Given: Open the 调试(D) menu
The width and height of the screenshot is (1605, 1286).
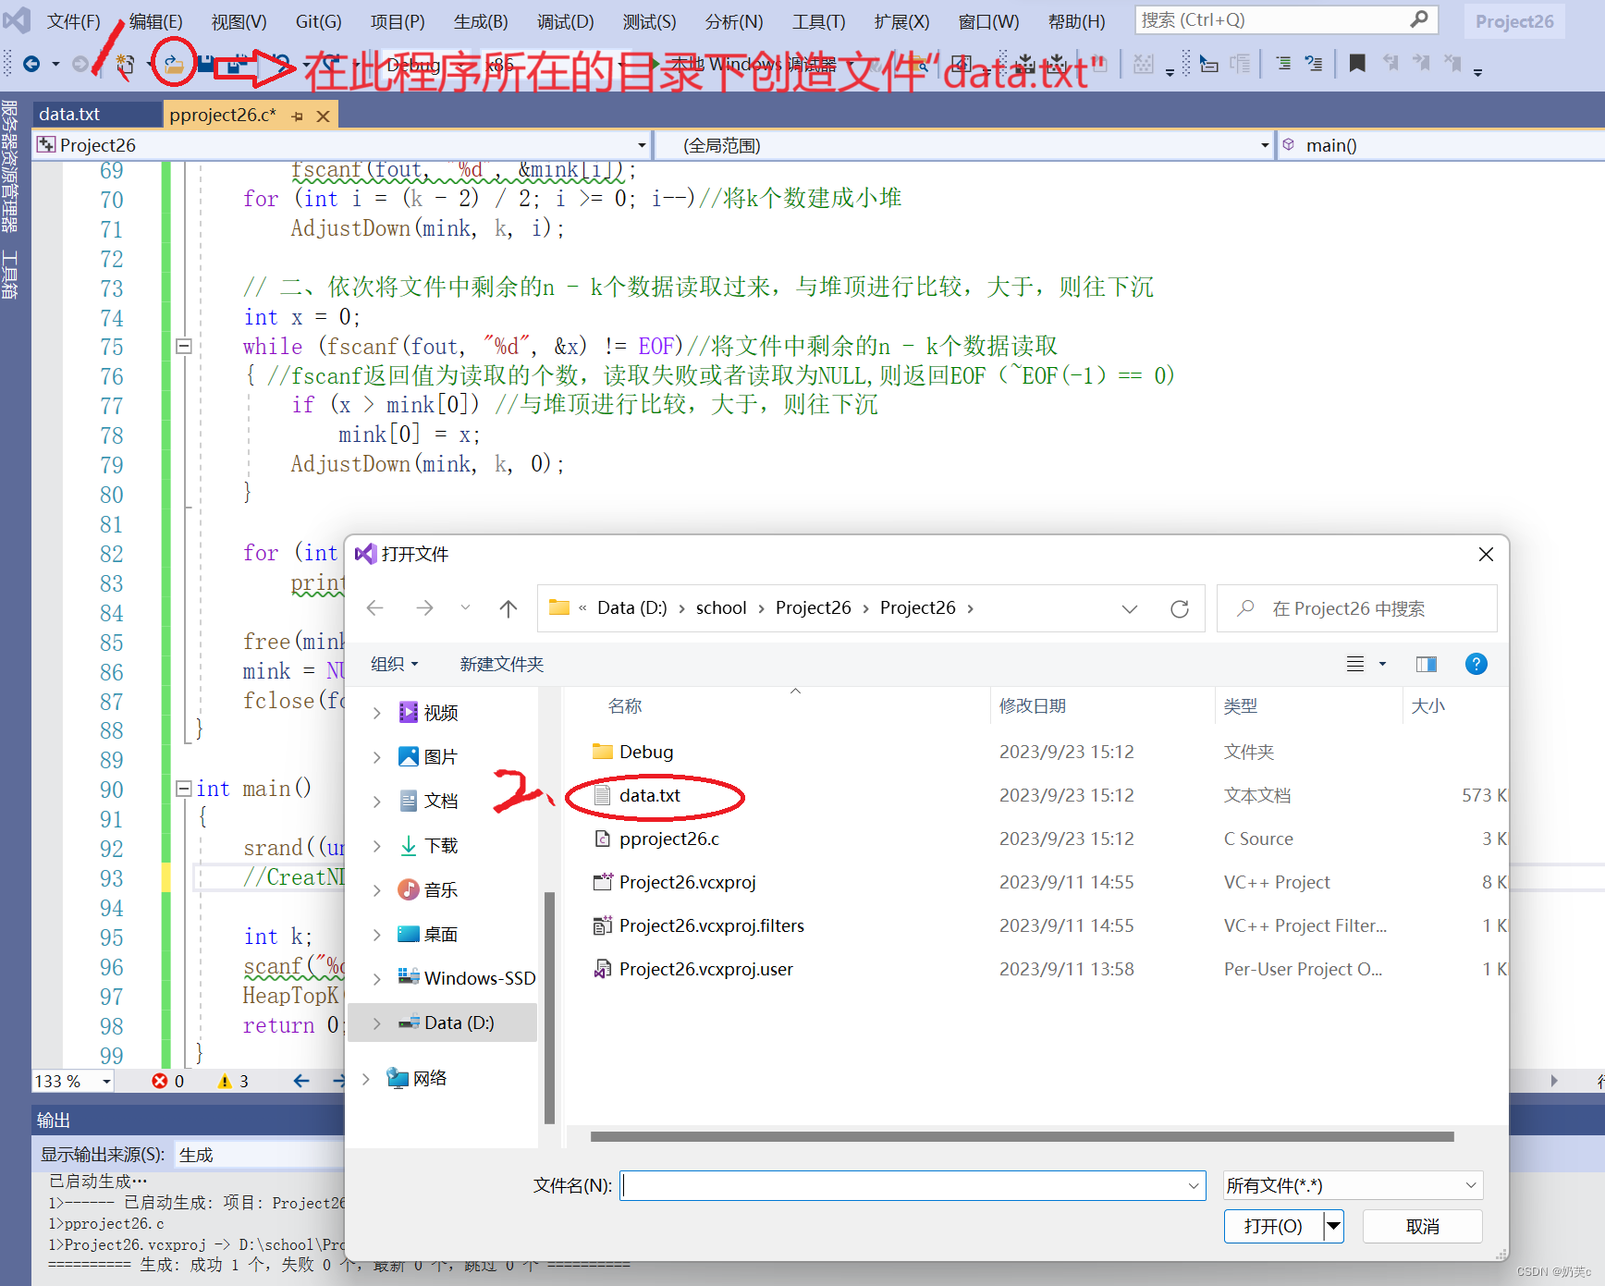Looking at the screenshot, I should [x=566, y=21].
